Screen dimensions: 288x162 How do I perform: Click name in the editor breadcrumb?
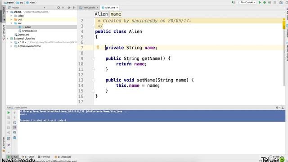click(x=116, y=14)
